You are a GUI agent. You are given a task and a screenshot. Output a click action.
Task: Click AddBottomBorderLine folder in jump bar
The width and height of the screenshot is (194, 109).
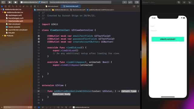(x=60, y=10)
